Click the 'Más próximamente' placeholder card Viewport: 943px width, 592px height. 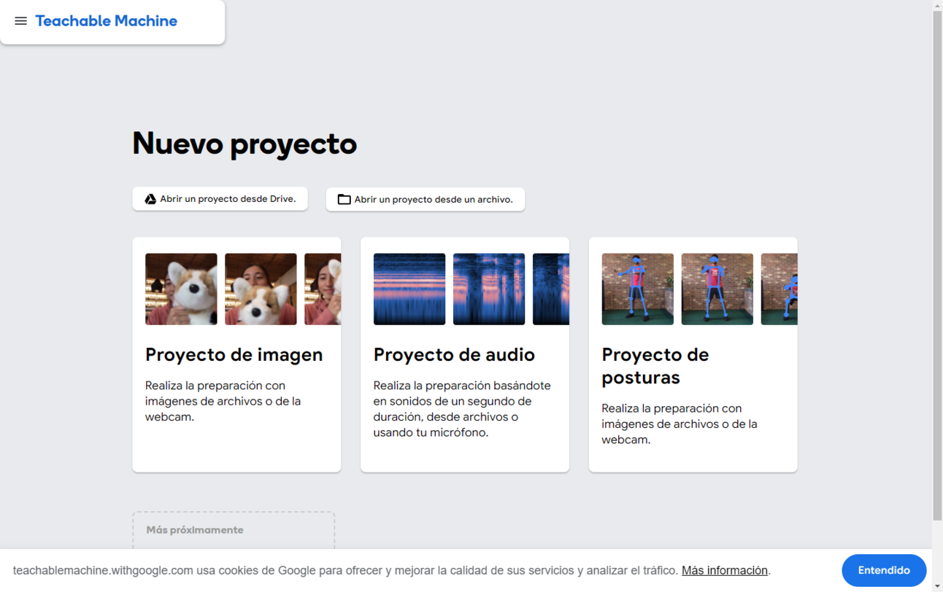234,530
